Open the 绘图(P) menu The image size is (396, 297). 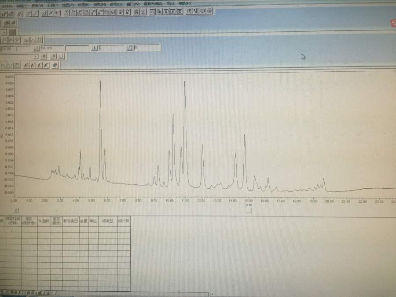coord(68,5)
